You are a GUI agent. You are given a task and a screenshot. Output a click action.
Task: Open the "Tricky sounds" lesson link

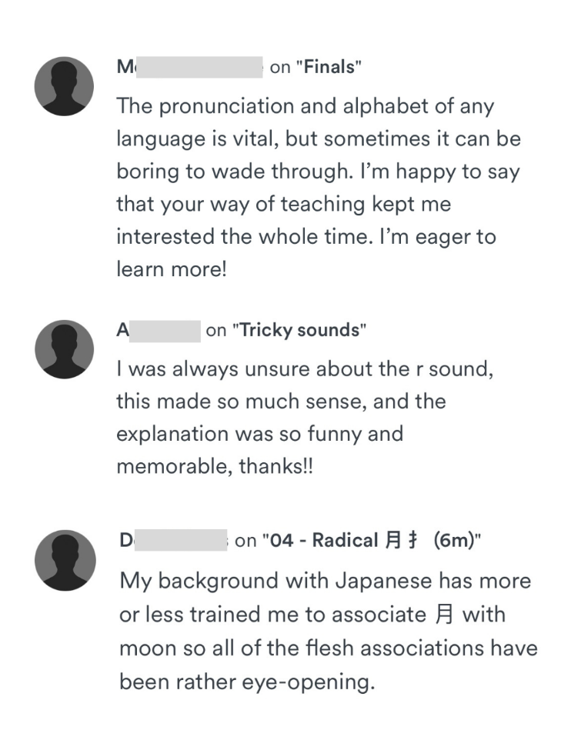pyautogui.click(x=299, y=331)
